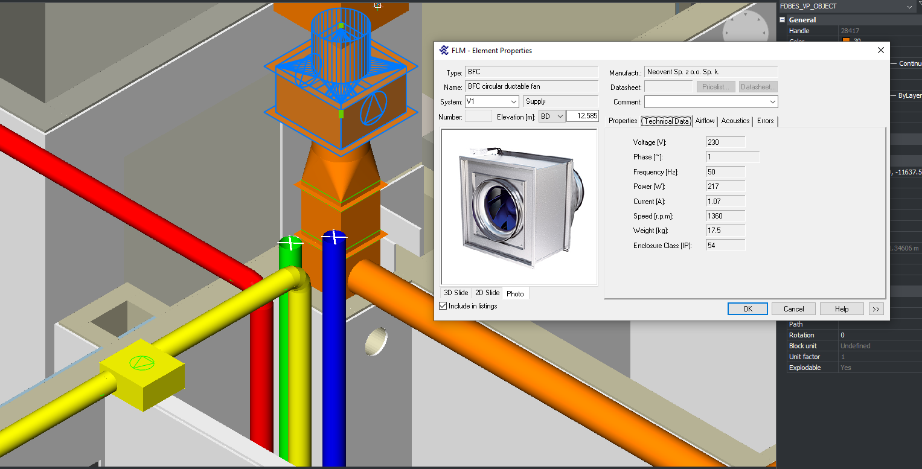This screenshot has width=922, height=469.
Task: Click the orange Color 30 swatch in the General section
Action: tap(846, 41)
